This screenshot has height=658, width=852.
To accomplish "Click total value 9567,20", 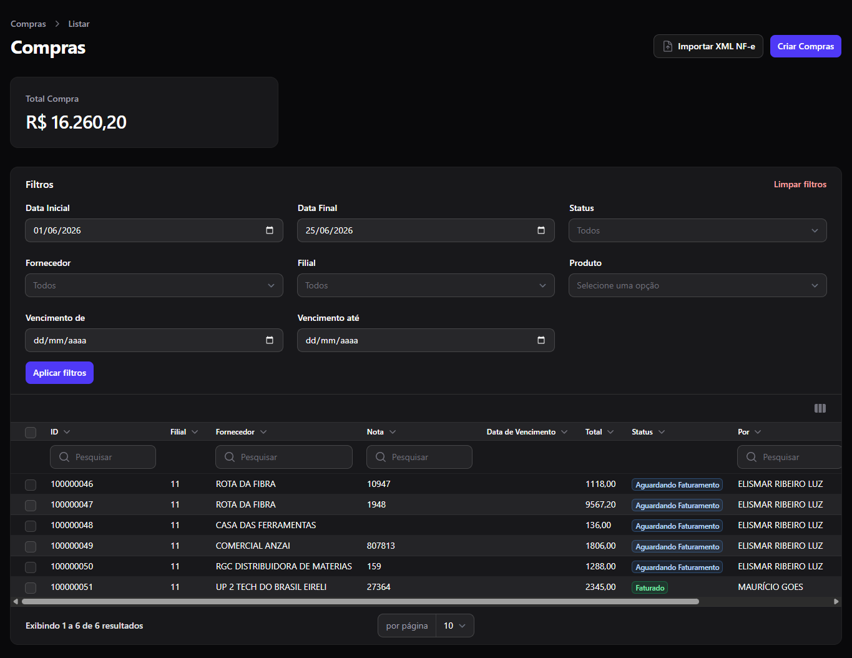I will [x=600, y=504].
